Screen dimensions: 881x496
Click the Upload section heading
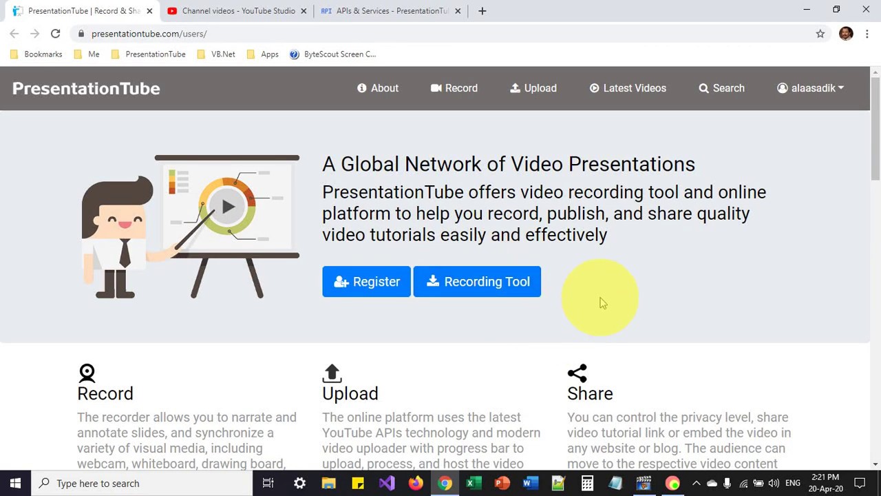click(350, 393)
